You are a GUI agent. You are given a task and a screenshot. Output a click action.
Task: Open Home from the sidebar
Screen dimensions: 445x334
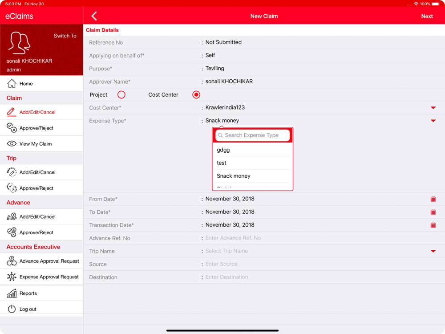tap(41, 84)
